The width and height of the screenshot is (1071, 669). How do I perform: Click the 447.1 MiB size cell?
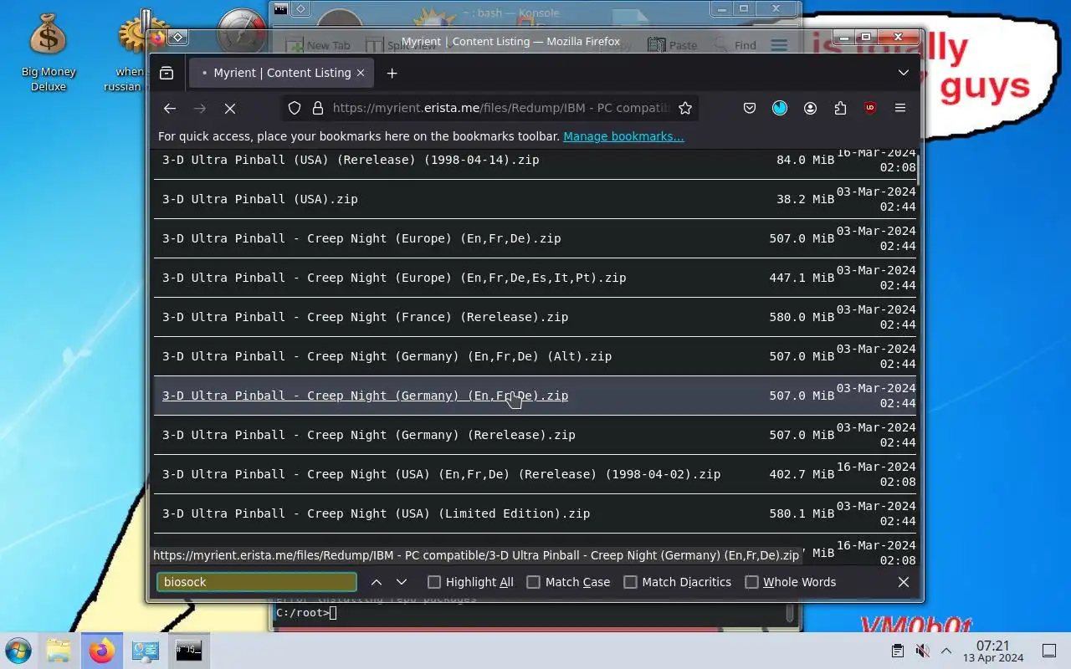point(802,278)
